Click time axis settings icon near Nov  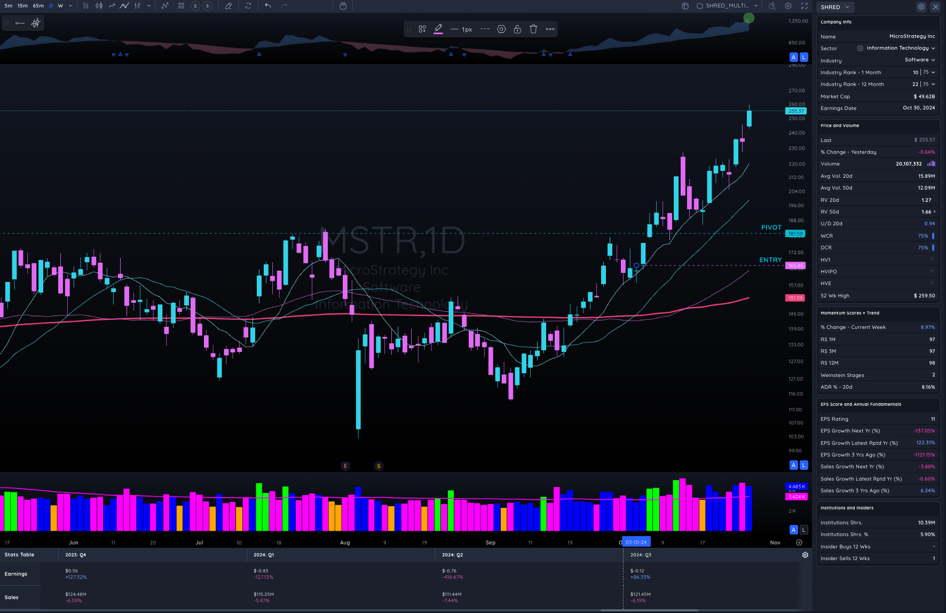(x=799, y=543)
